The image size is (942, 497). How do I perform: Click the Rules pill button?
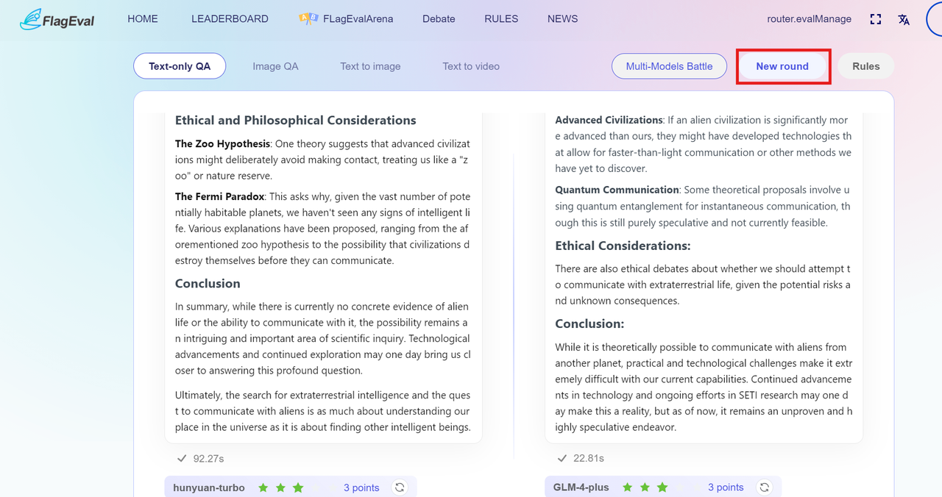[865, 66]
